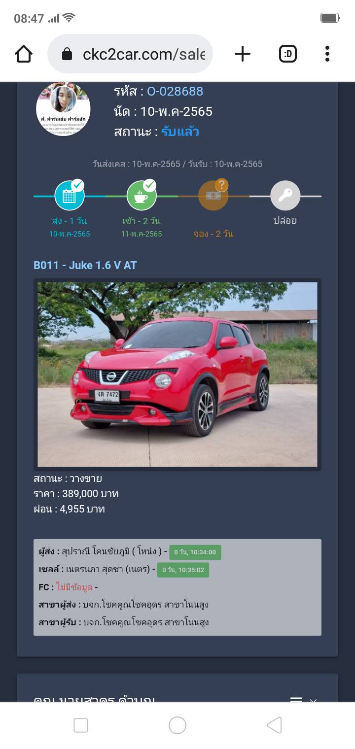Open the hamburger menu on lower card

pos(296,700)
